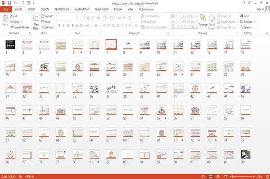Viewport: 270px width, 179px height.
Task: Open the Shape Effects dropdown
Action: [227, 27]
